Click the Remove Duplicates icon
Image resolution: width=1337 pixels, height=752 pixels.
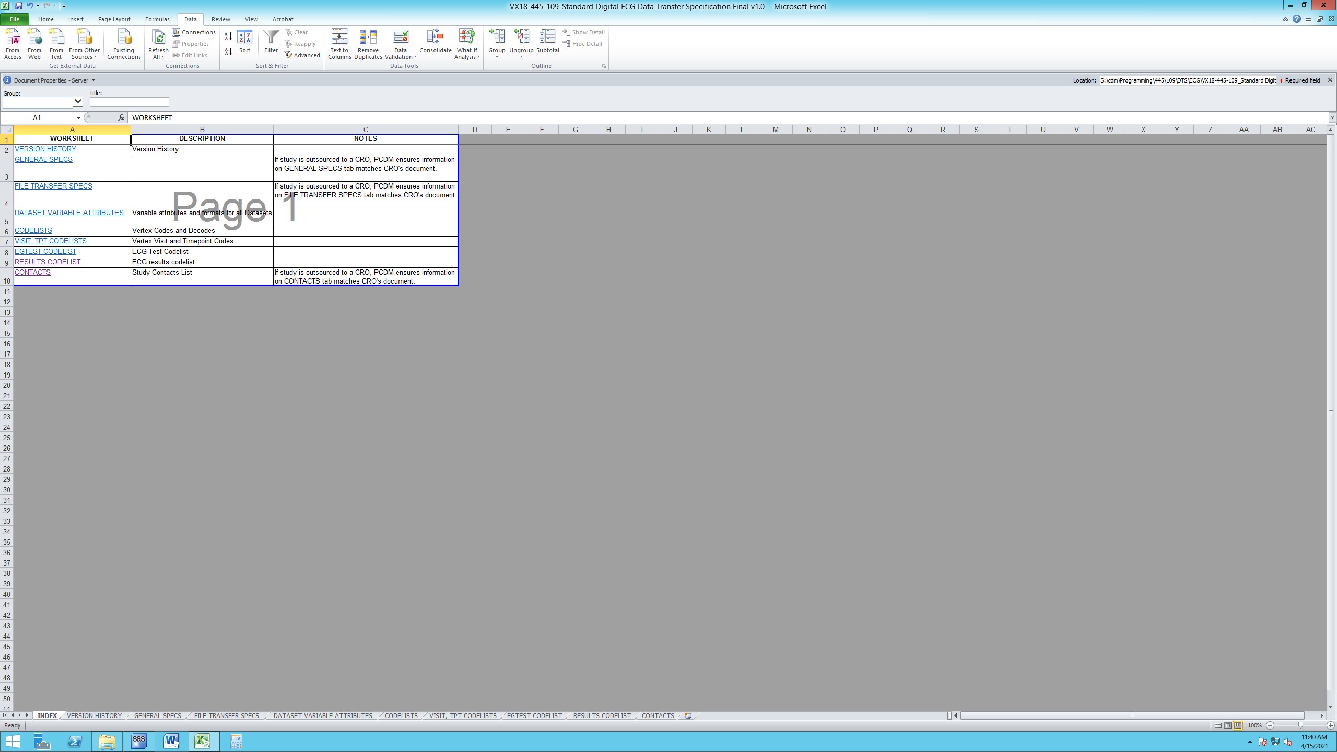pyautogui.click(x=368, y=38)
